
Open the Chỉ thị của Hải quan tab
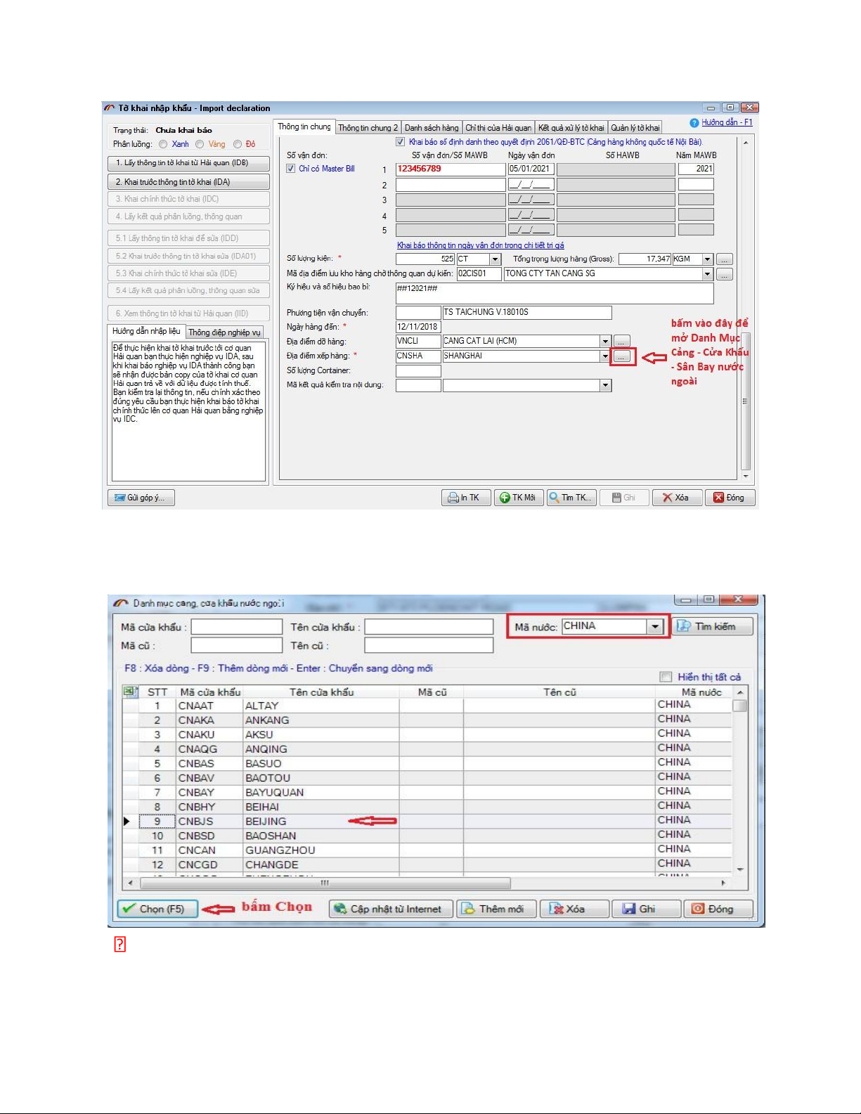pyautogui.click(x=498, y=128)
